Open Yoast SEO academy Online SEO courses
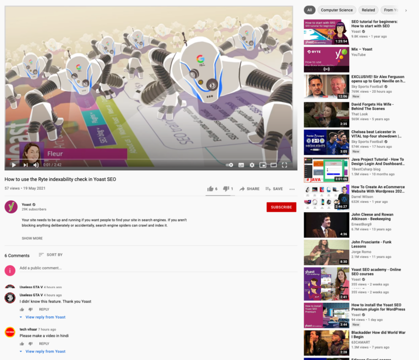The width and height of the screenshot is (419, 360). tap(376, 272)
